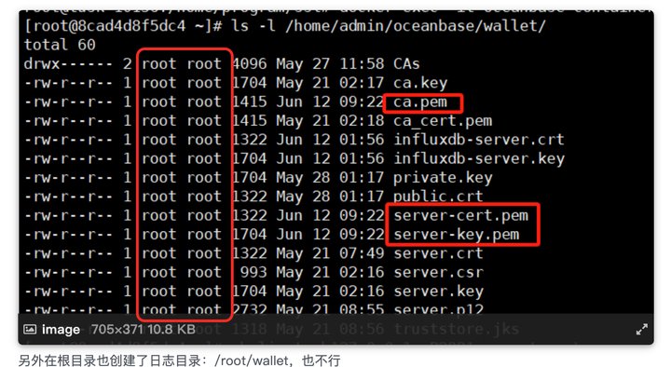
Task: Click the terminal screenshot thumbnail
Action: coord(335,177)
